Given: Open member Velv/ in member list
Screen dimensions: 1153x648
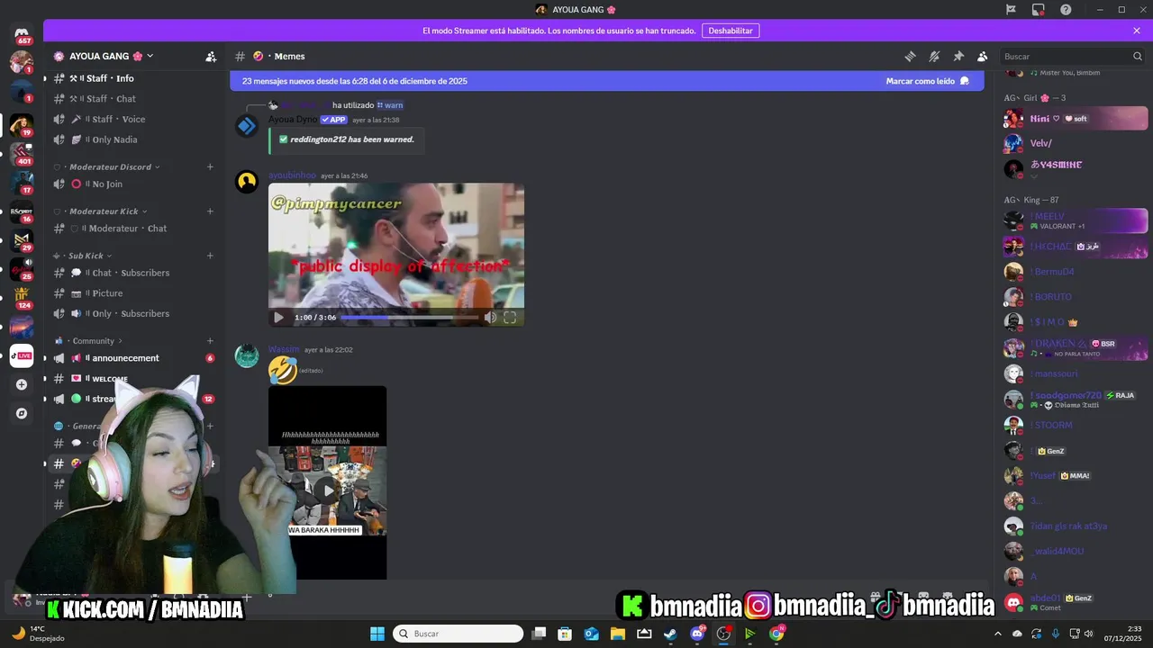Looking at the screenshot, I should point(1076,143).
